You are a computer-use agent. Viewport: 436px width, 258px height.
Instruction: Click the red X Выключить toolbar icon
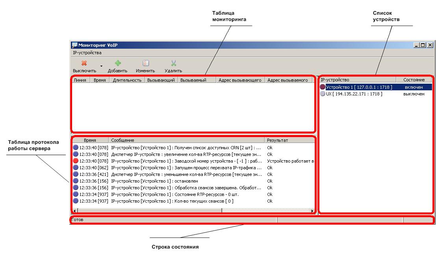tap(84, 63)
